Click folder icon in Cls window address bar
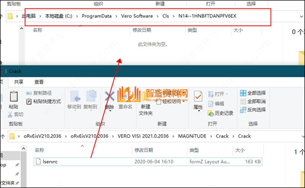The image size is (305, 188). click(x=10, y=16)
